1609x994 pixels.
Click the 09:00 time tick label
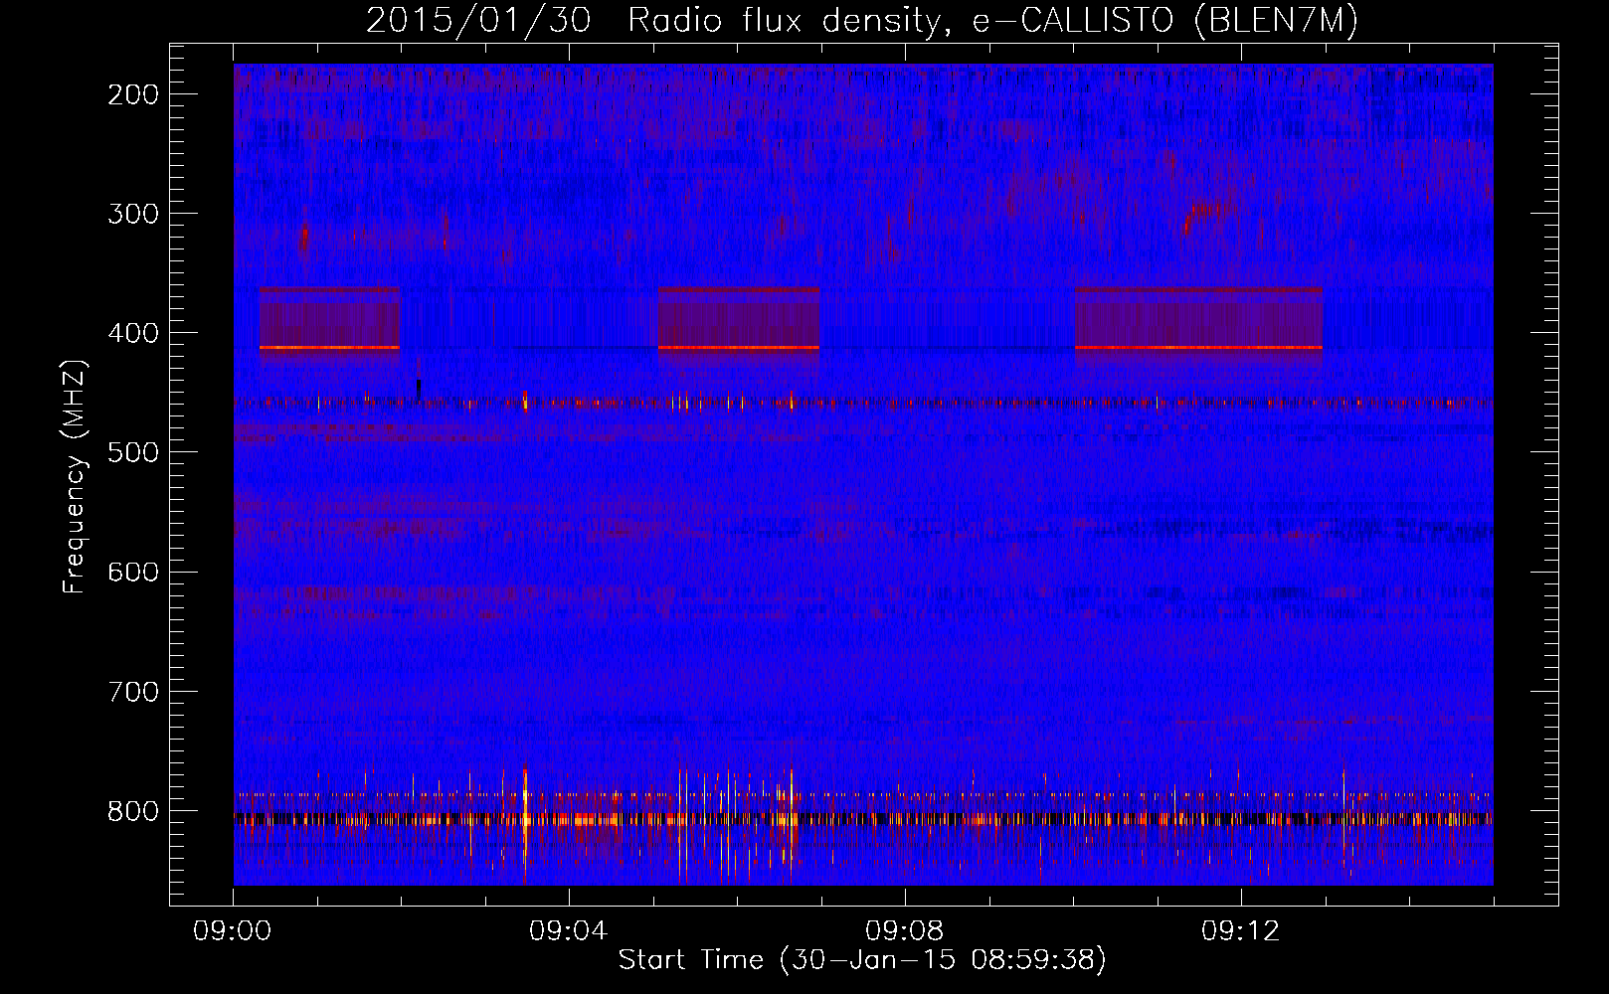pyautogui.click(x=233, y=931)
